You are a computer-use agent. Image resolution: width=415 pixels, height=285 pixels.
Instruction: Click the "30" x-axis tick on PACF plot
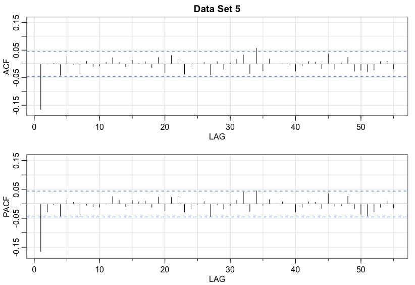[230, 268]
